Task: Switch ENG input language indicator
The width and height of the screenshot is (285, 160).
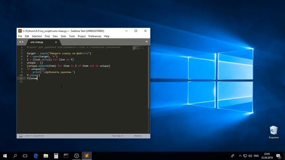Action: pyautogui.click(x=256, y=156)
